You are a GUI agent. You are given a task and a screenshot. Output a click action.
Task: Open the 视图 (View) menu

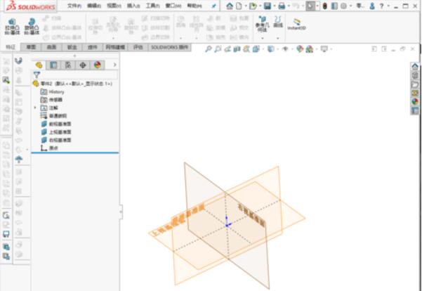click(x=114, y=6)
